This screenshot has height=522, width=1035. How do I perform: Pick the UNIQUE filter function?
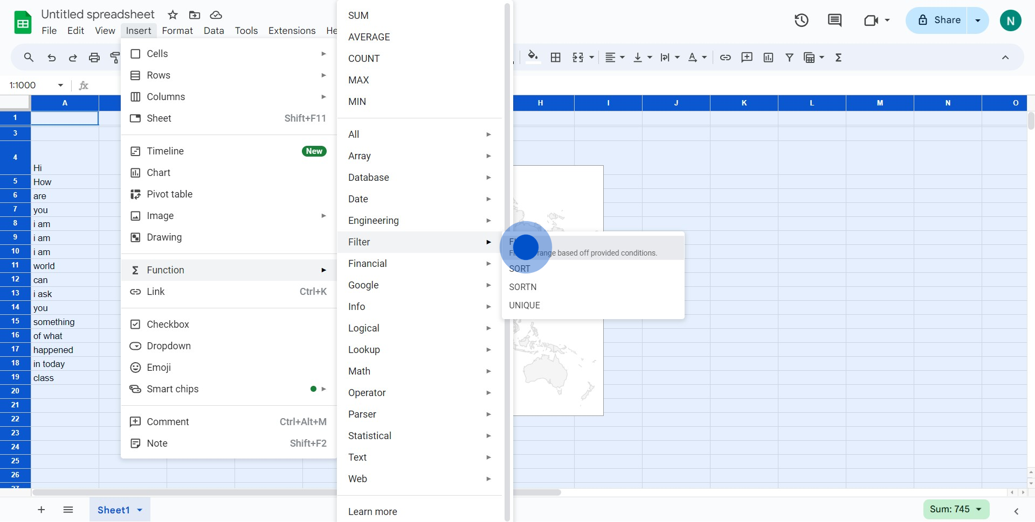593,306
